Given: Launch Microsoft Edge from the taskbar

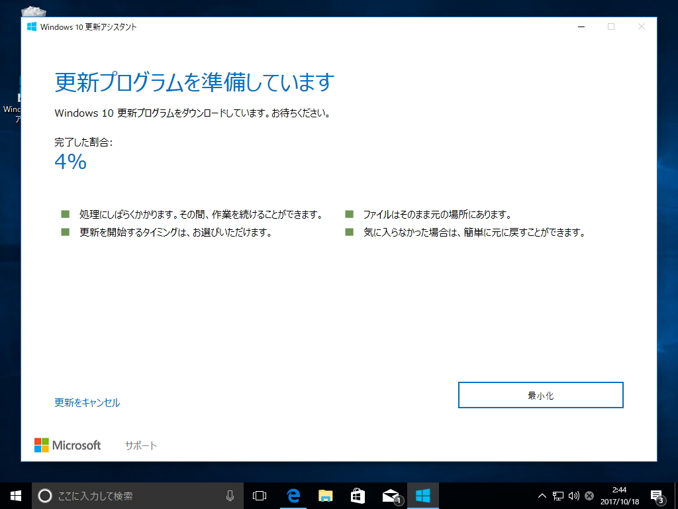Looking at the screenshot, I should pyautogui.click(x=292, y=495).
